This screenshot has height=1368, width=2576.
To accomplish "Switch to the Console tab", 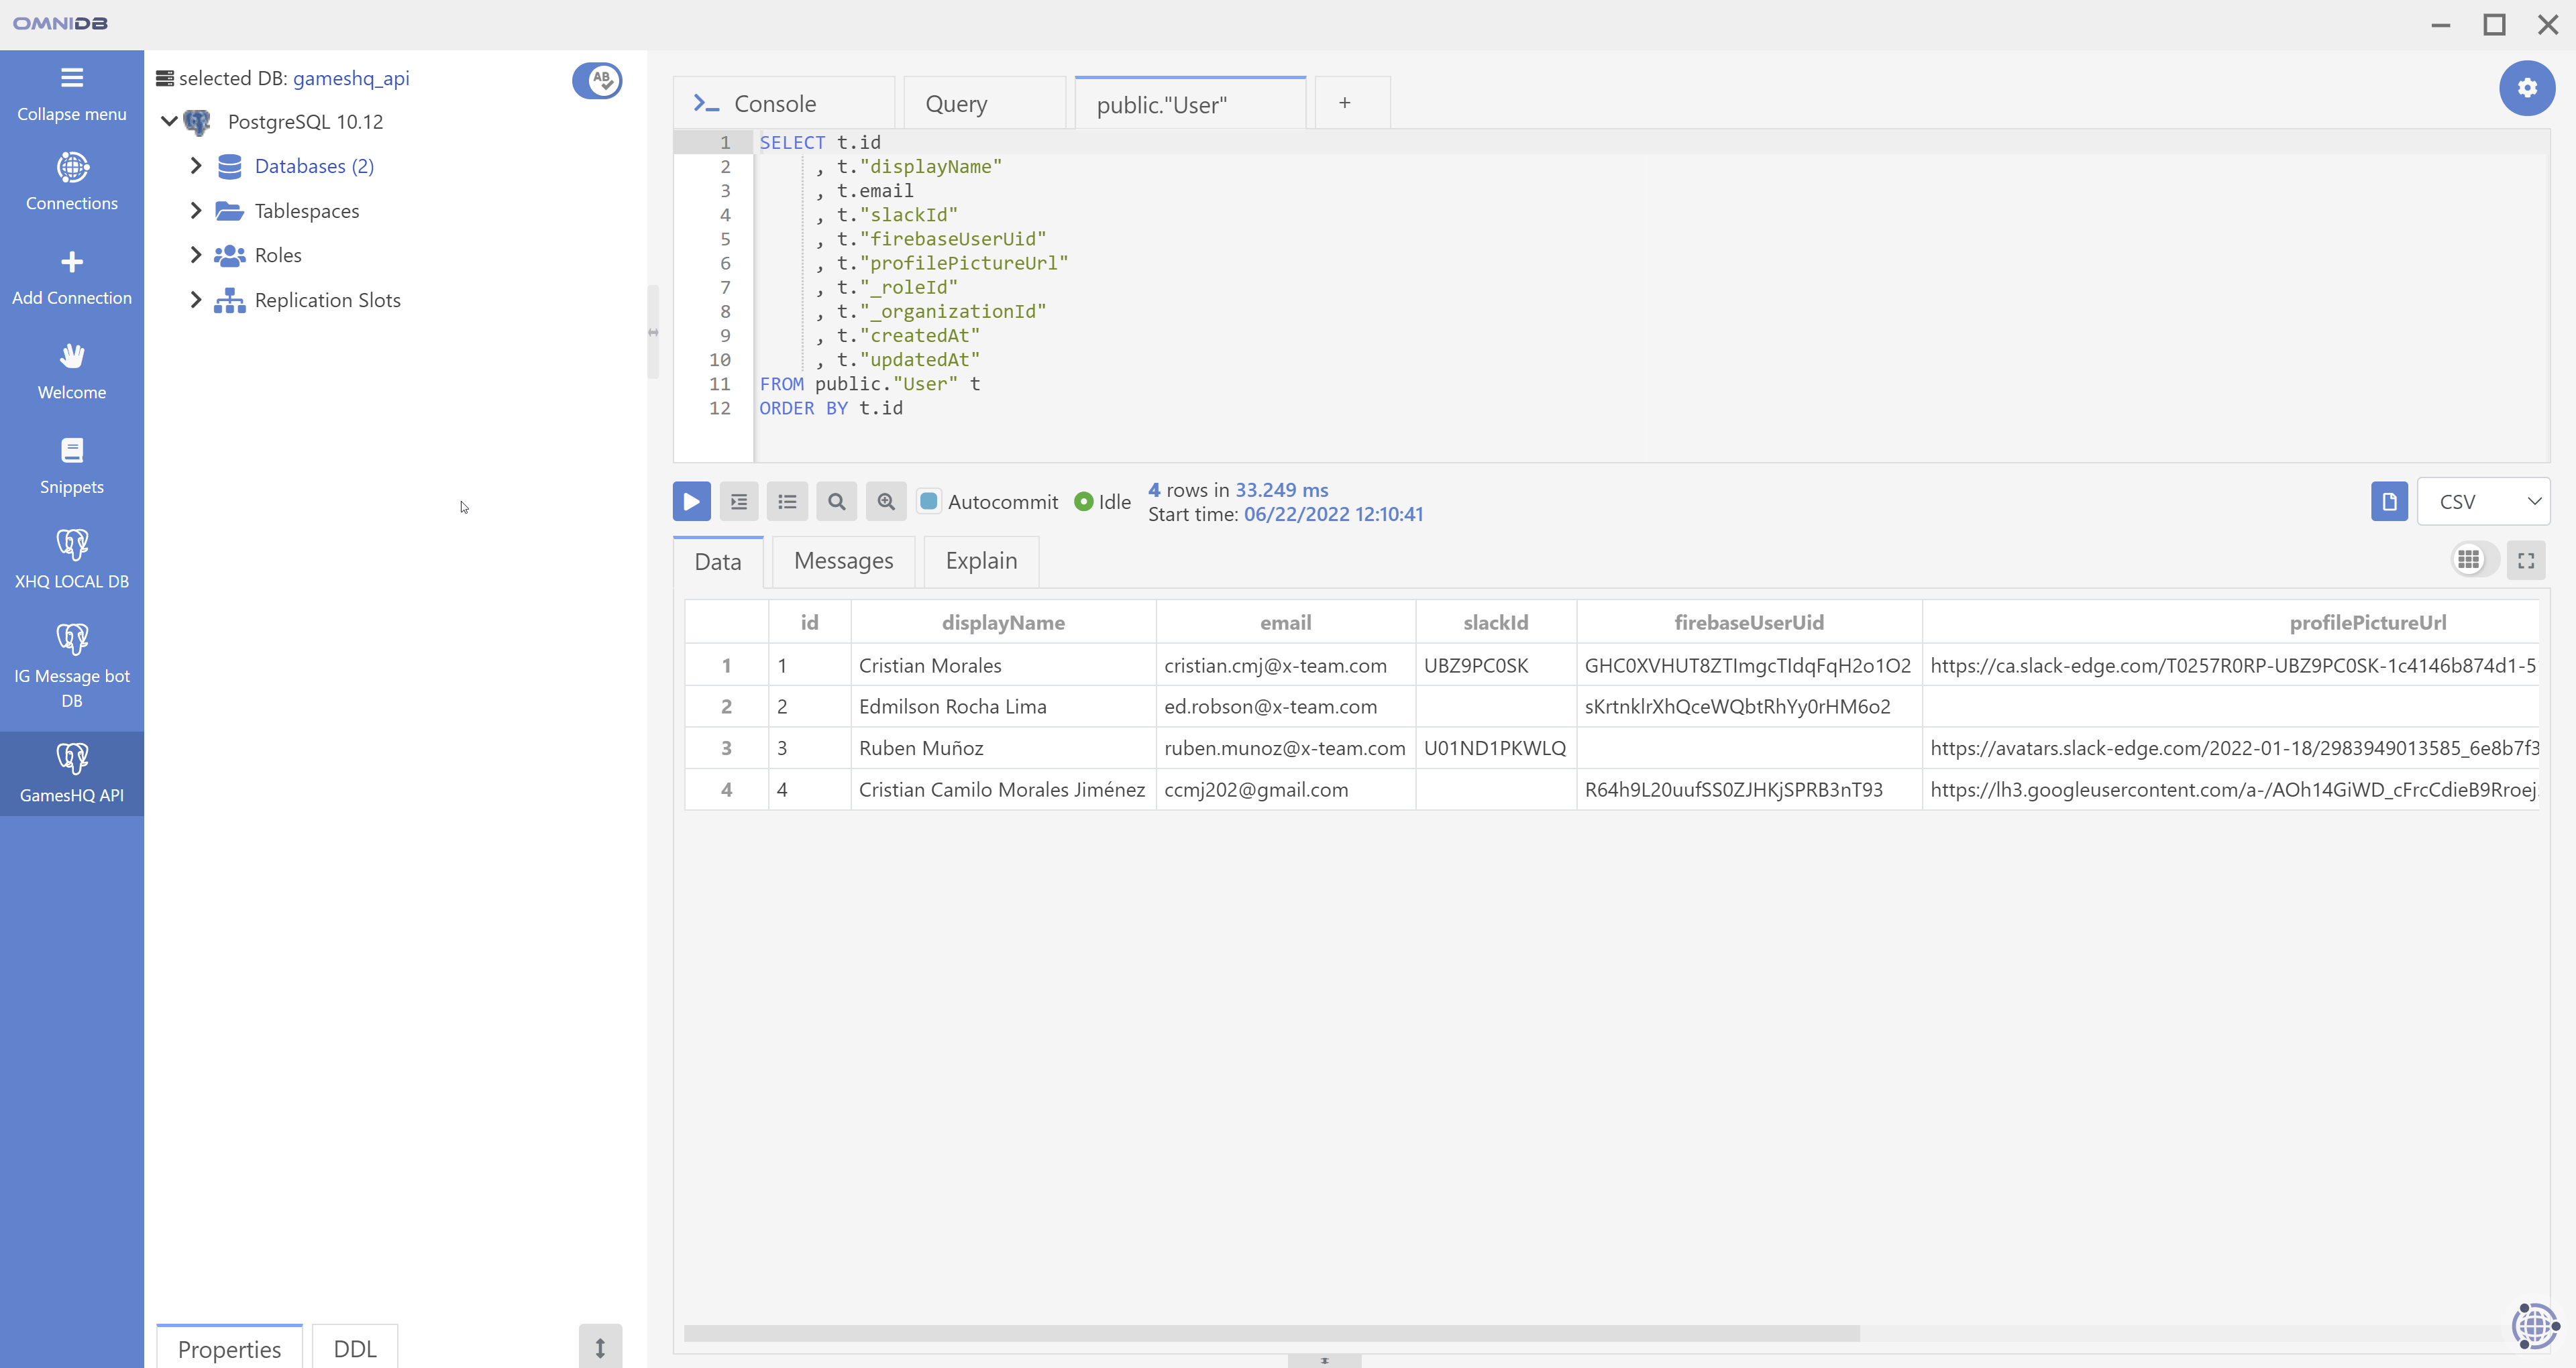I will 775,104.
